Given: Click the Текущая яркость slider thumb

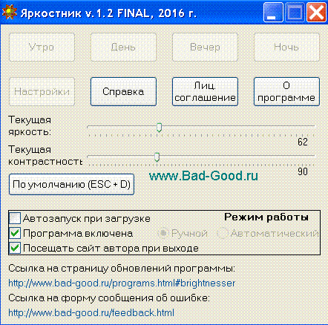Looking at the screenshot, I should click(159, 127).
